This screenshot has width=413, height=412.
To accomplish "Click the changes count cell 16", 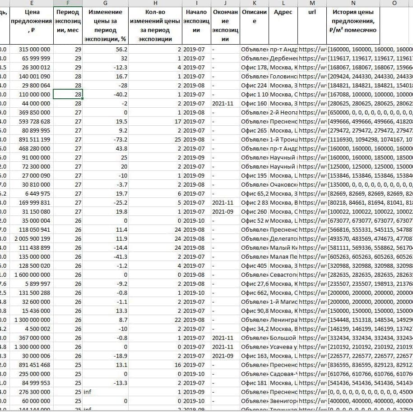I will [x=155, y=365].
